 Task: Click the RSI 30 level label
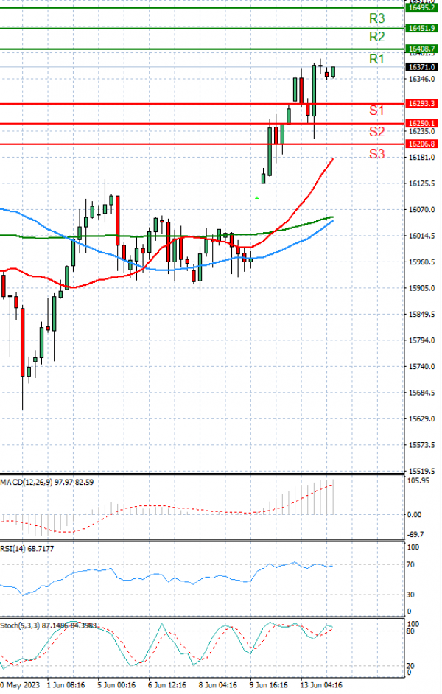point(410,595)
